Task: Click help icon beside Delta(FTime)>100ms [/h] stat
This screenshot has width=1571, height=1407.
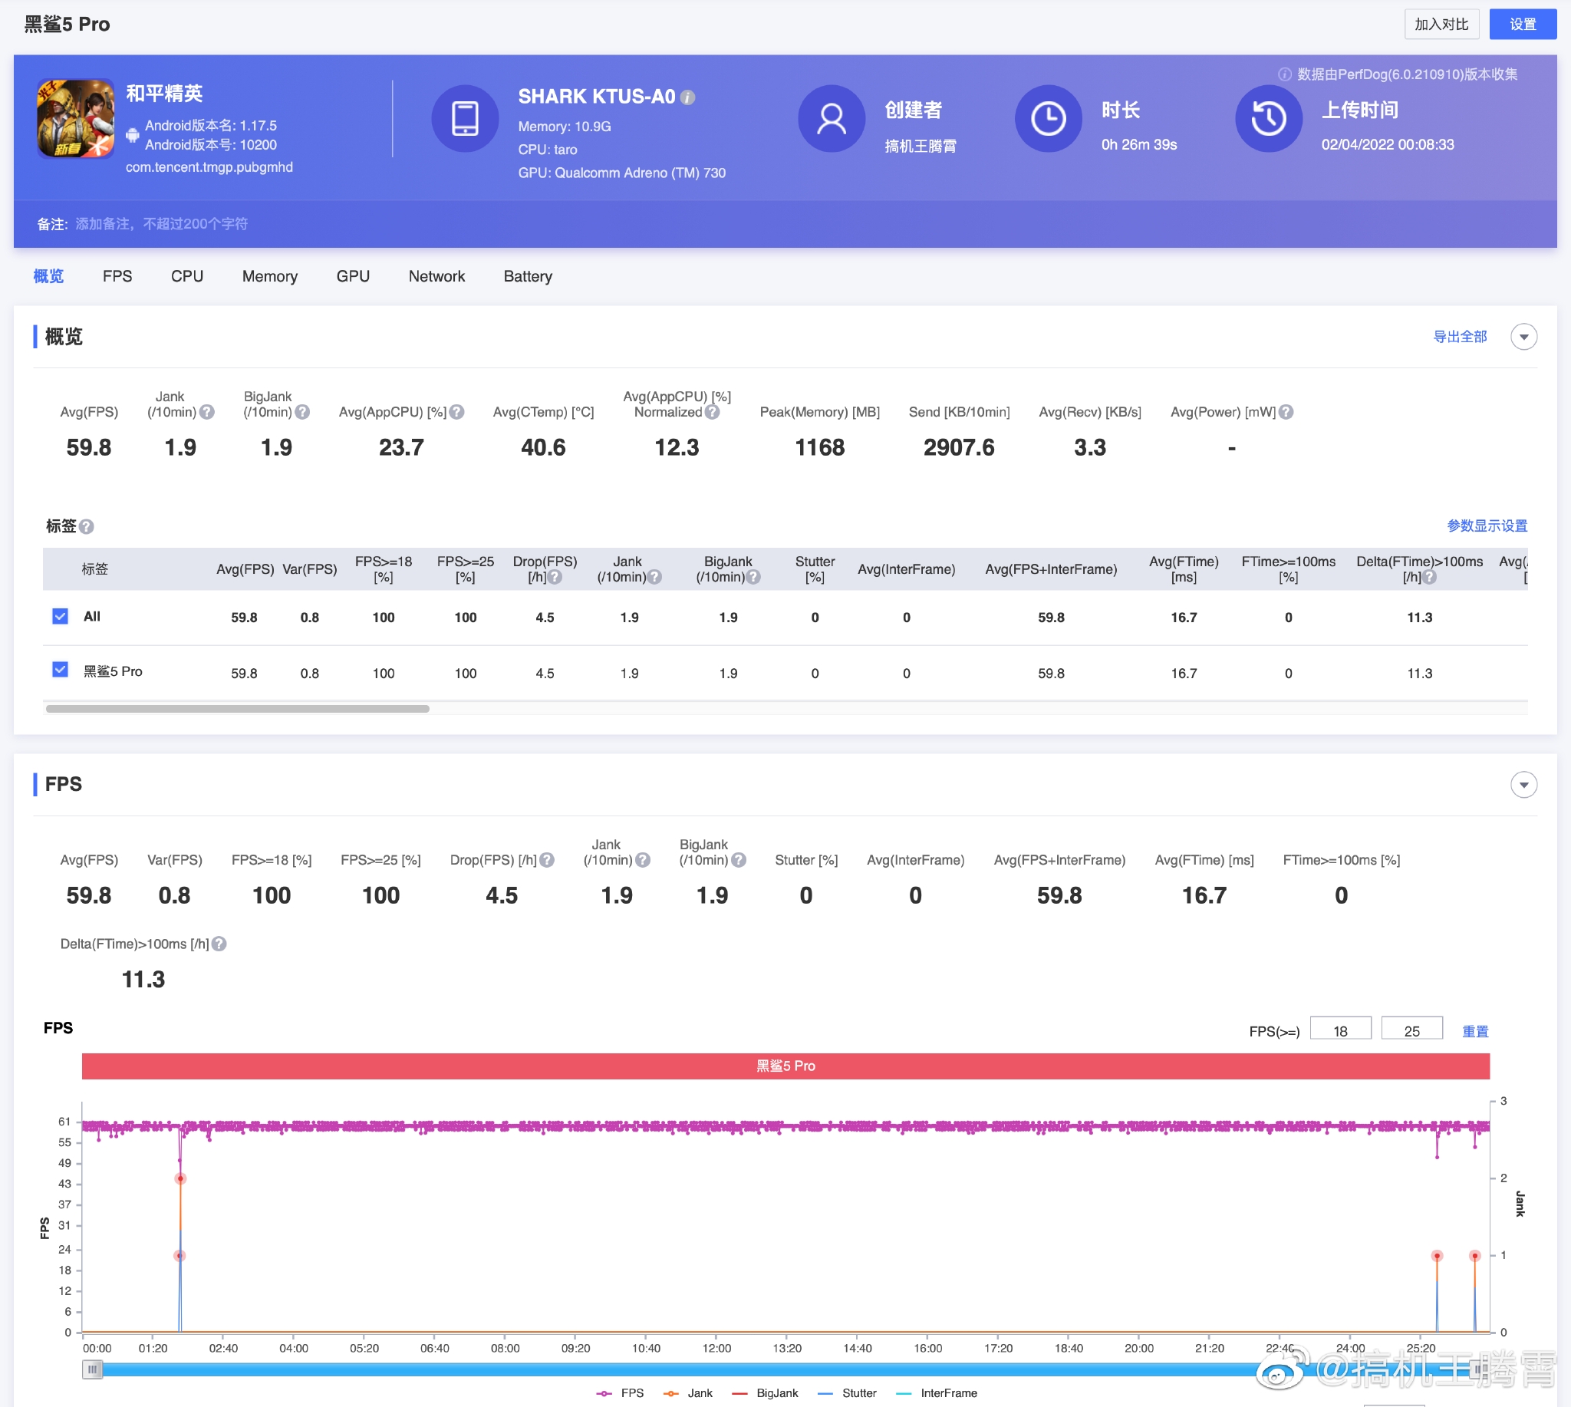Action: (x=219, y=944)
